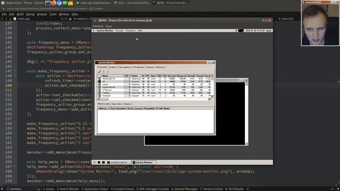Image resolution: width=340 pixels, height=191 pixels.
Task: Select the Processes tab
Action: pos(102,67)
